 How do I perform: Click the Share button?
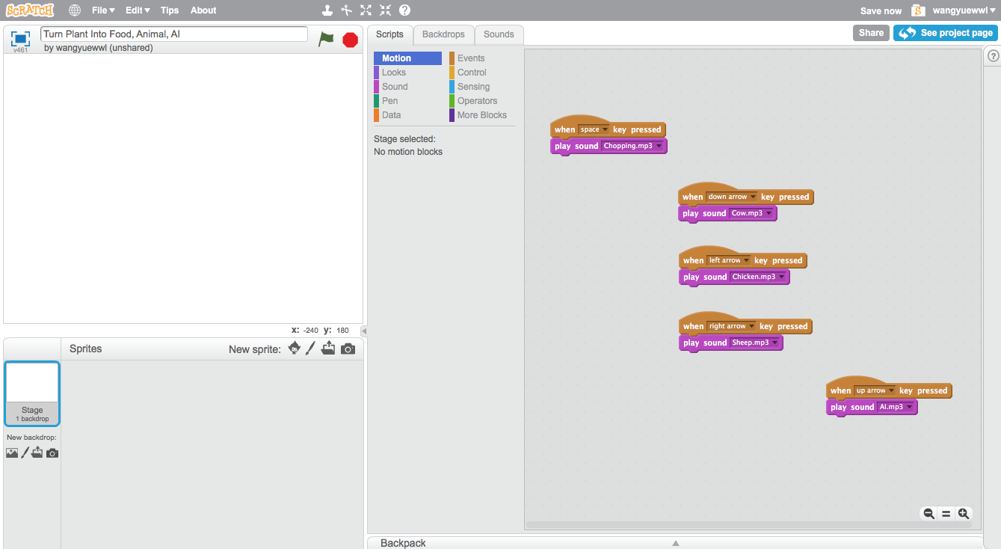(x=871, y=33)
